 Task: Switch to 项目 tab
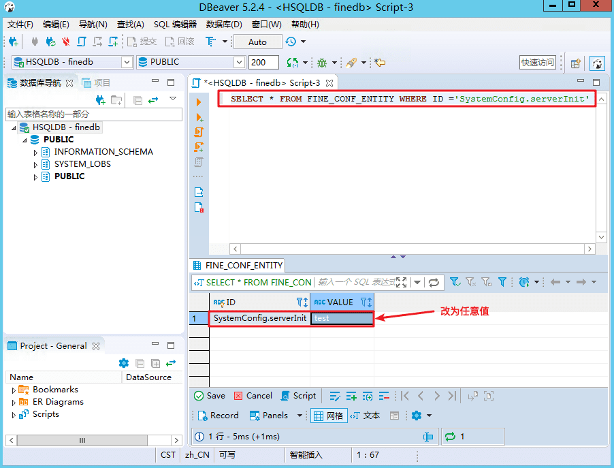click(x=97, y=82)
